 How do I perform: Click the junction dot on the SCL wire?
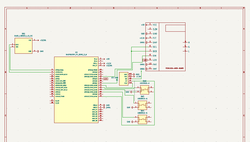pos(131,51)
